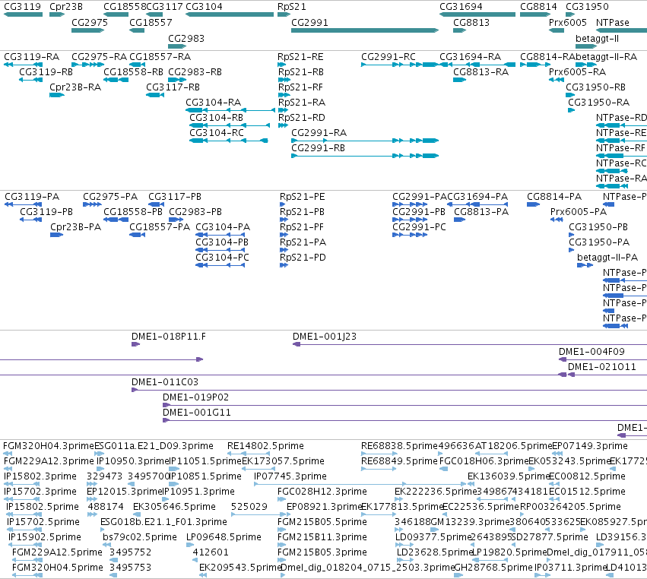Click BAC clone DME1-001J23 label
Screen dimensions: 647x579
[325, 336]
